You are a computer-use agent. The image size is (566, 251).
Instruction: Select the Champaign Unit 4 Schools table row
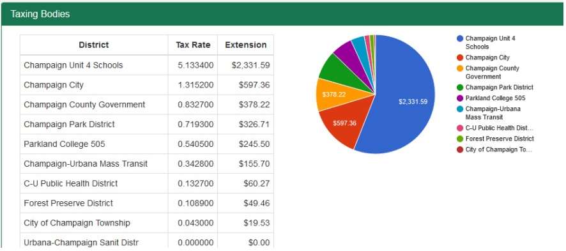(147, 65)
